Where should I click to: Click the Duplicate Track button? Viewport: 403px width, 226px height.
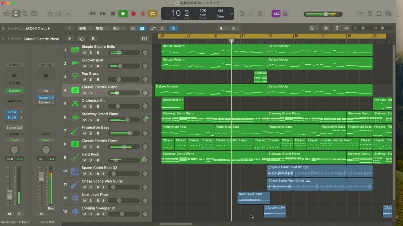click(81, 39)
